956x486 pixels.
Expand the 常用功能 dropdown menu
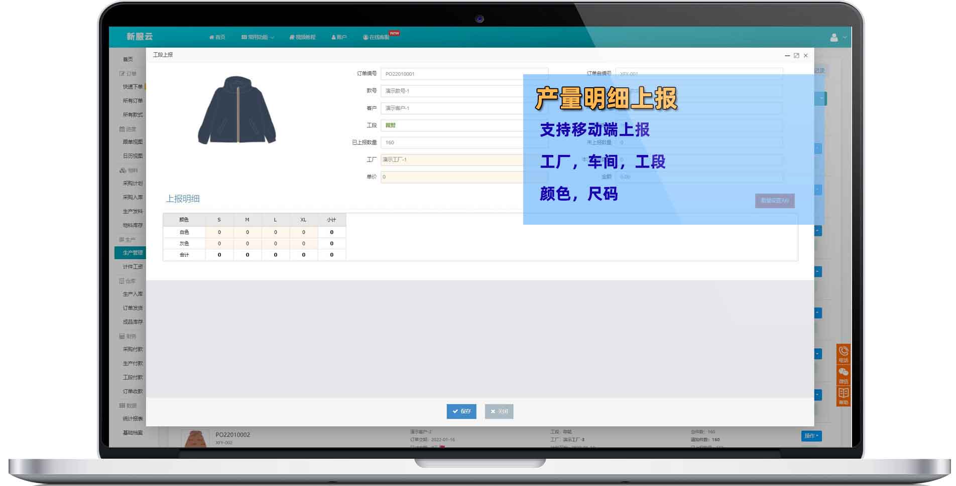[x=258, y=37]
